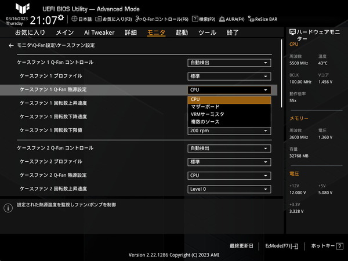Click the breadcrumb モニタ\Q-Fan設定\ケースファン設定
The image size is (348, 261).
tap(56, 45)
